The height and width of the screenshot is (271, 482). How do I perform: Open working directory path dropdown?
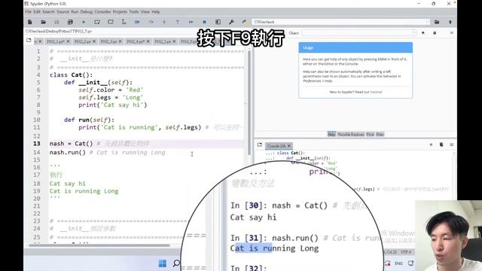428,22
